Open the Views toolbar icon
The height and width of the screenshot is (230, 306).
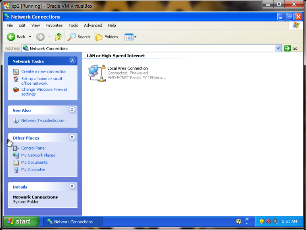(129, 37)
